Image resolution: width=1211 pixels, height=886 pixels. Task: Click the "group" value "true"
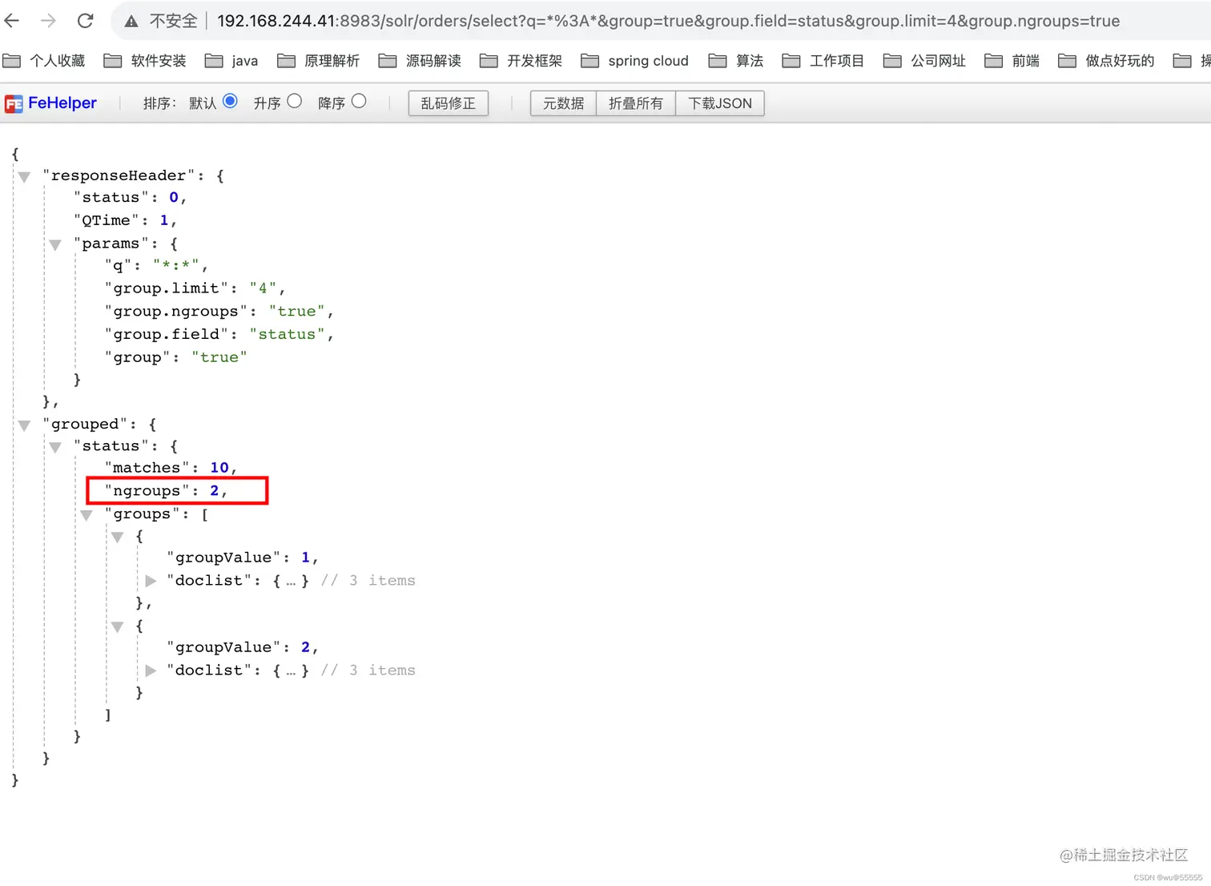(219, 357)
